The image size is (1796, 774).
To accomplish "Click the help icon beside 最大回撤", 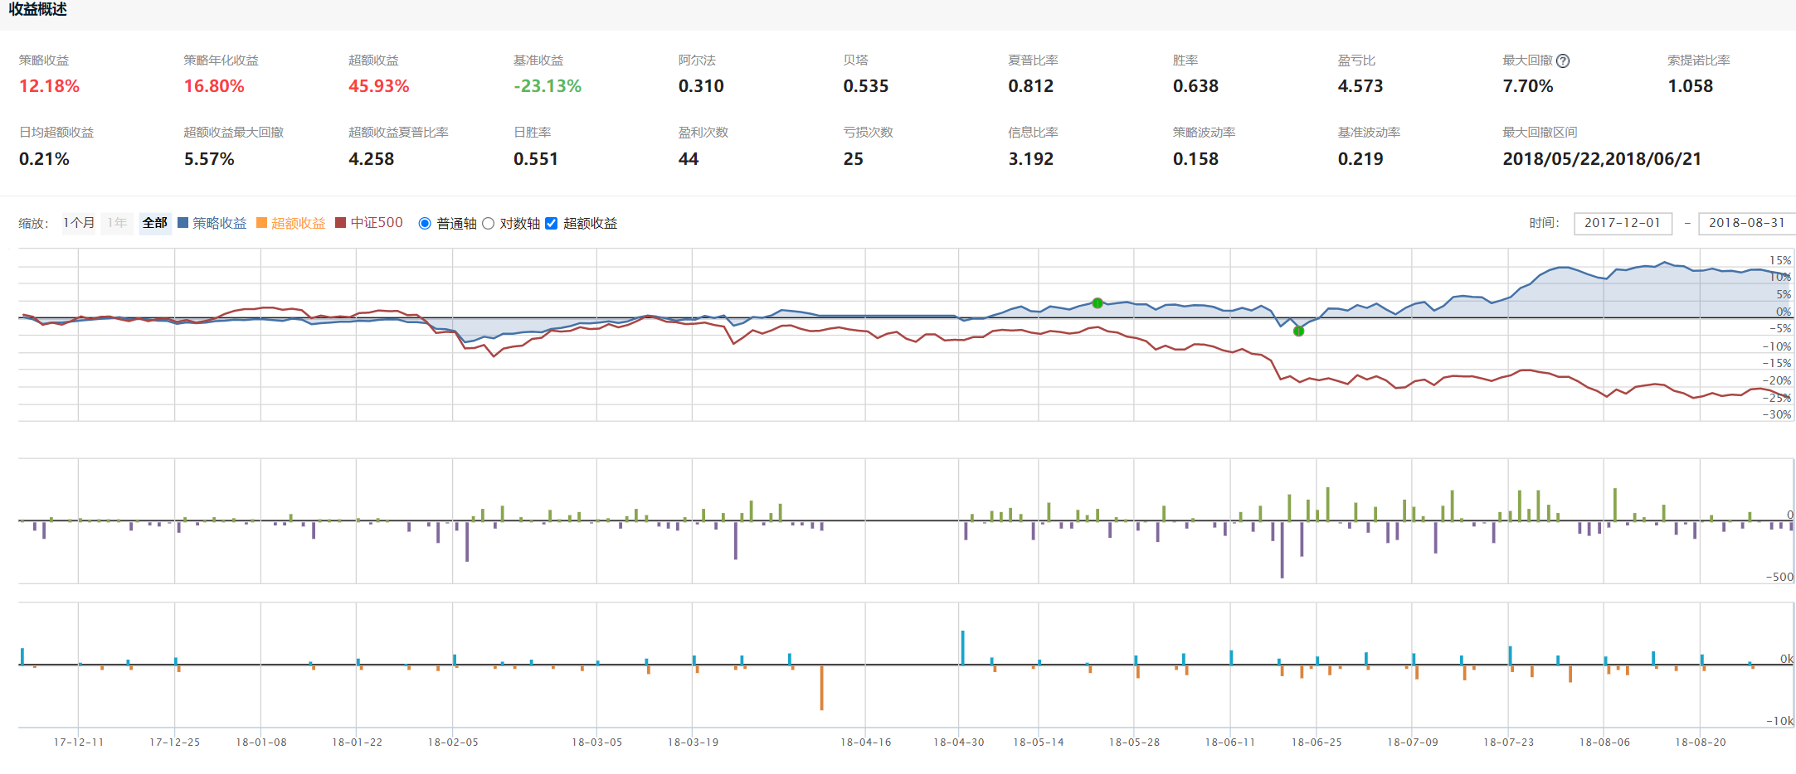I will coord(1563,60).
